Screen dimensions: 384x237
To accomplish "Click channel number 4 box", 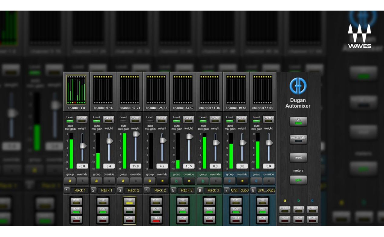I will point(147,190).
